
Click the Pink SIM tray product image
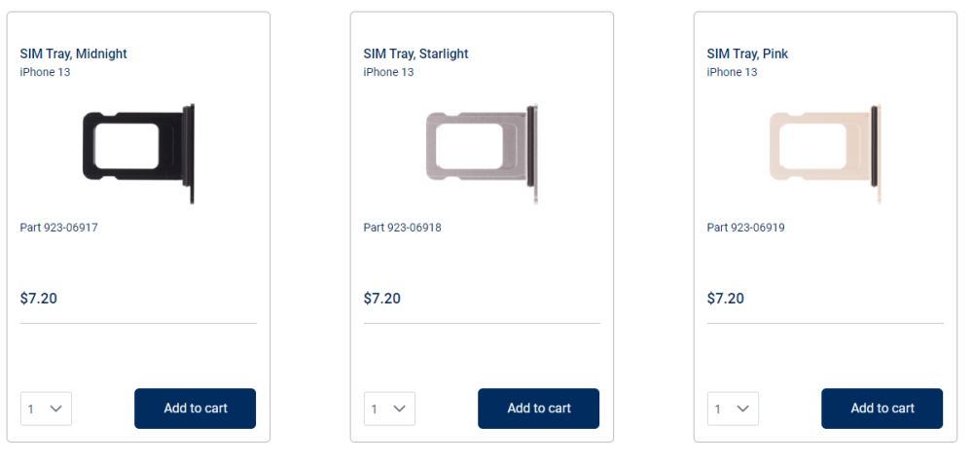tap(826, 154)
